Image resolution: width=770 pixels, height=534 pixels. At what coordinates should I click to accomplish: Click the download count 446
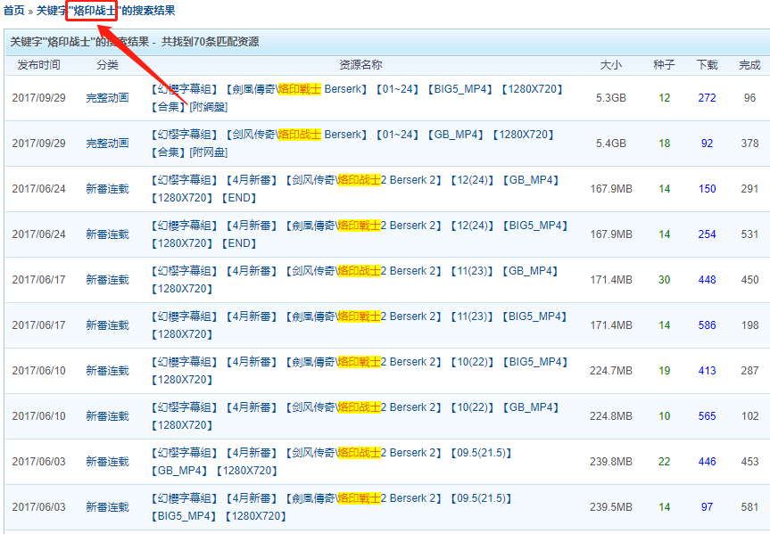coord(708,462)
